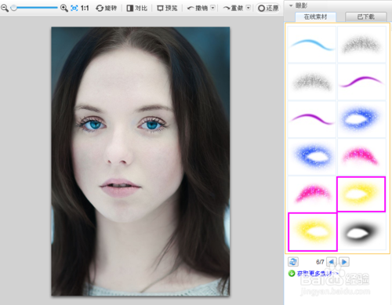Click the 重做 redo button
This screenshot has height=305, width=392.
(233, 8)
